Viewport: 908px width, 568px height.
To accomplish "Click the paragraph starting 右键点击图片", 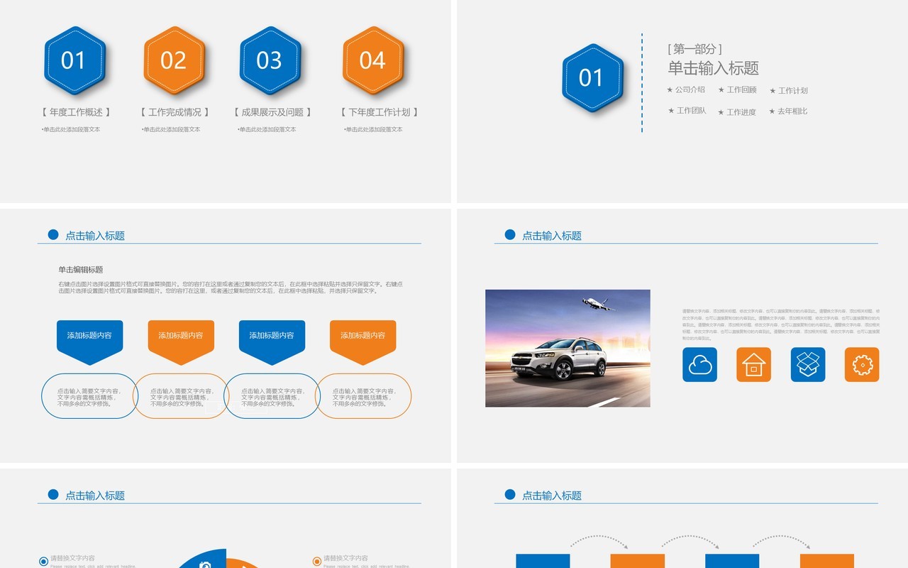I will (231, 287).
